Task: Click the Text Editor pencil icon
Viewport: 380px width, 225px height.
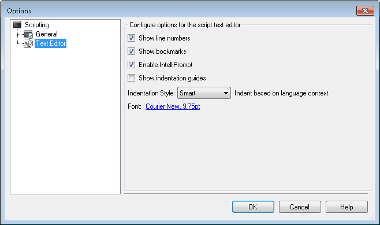Action: [28, 43]
